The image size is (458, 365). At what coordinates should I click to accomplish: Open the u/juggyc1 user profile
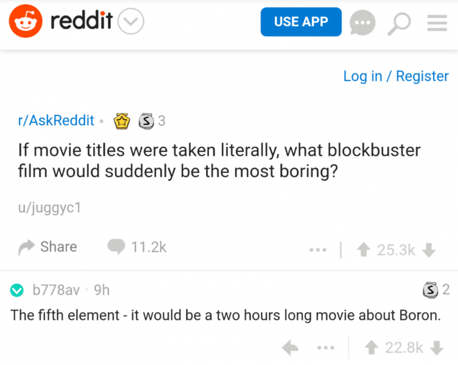[x=49, y=208]
